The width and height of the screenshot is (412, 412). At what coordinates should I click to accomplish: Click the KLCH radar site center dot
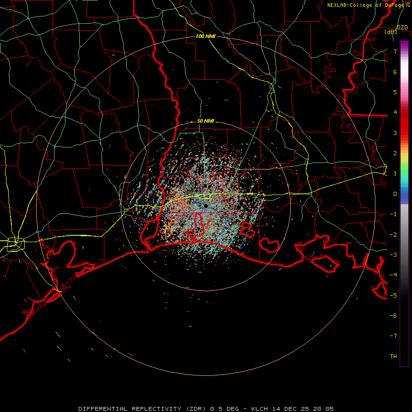(x=206, y=206)
